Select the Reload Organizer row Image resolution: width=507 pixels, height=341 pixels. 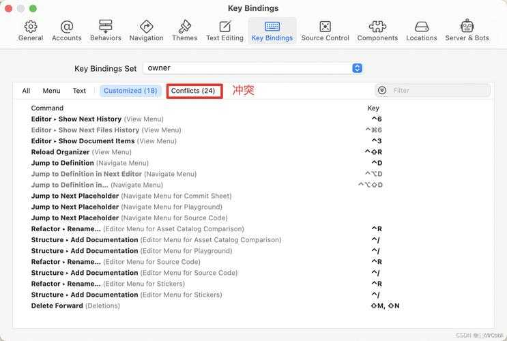tap(254, 152)
